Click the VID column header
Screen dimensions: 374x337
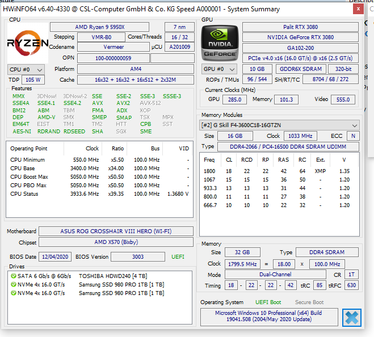tap(184, 148)
